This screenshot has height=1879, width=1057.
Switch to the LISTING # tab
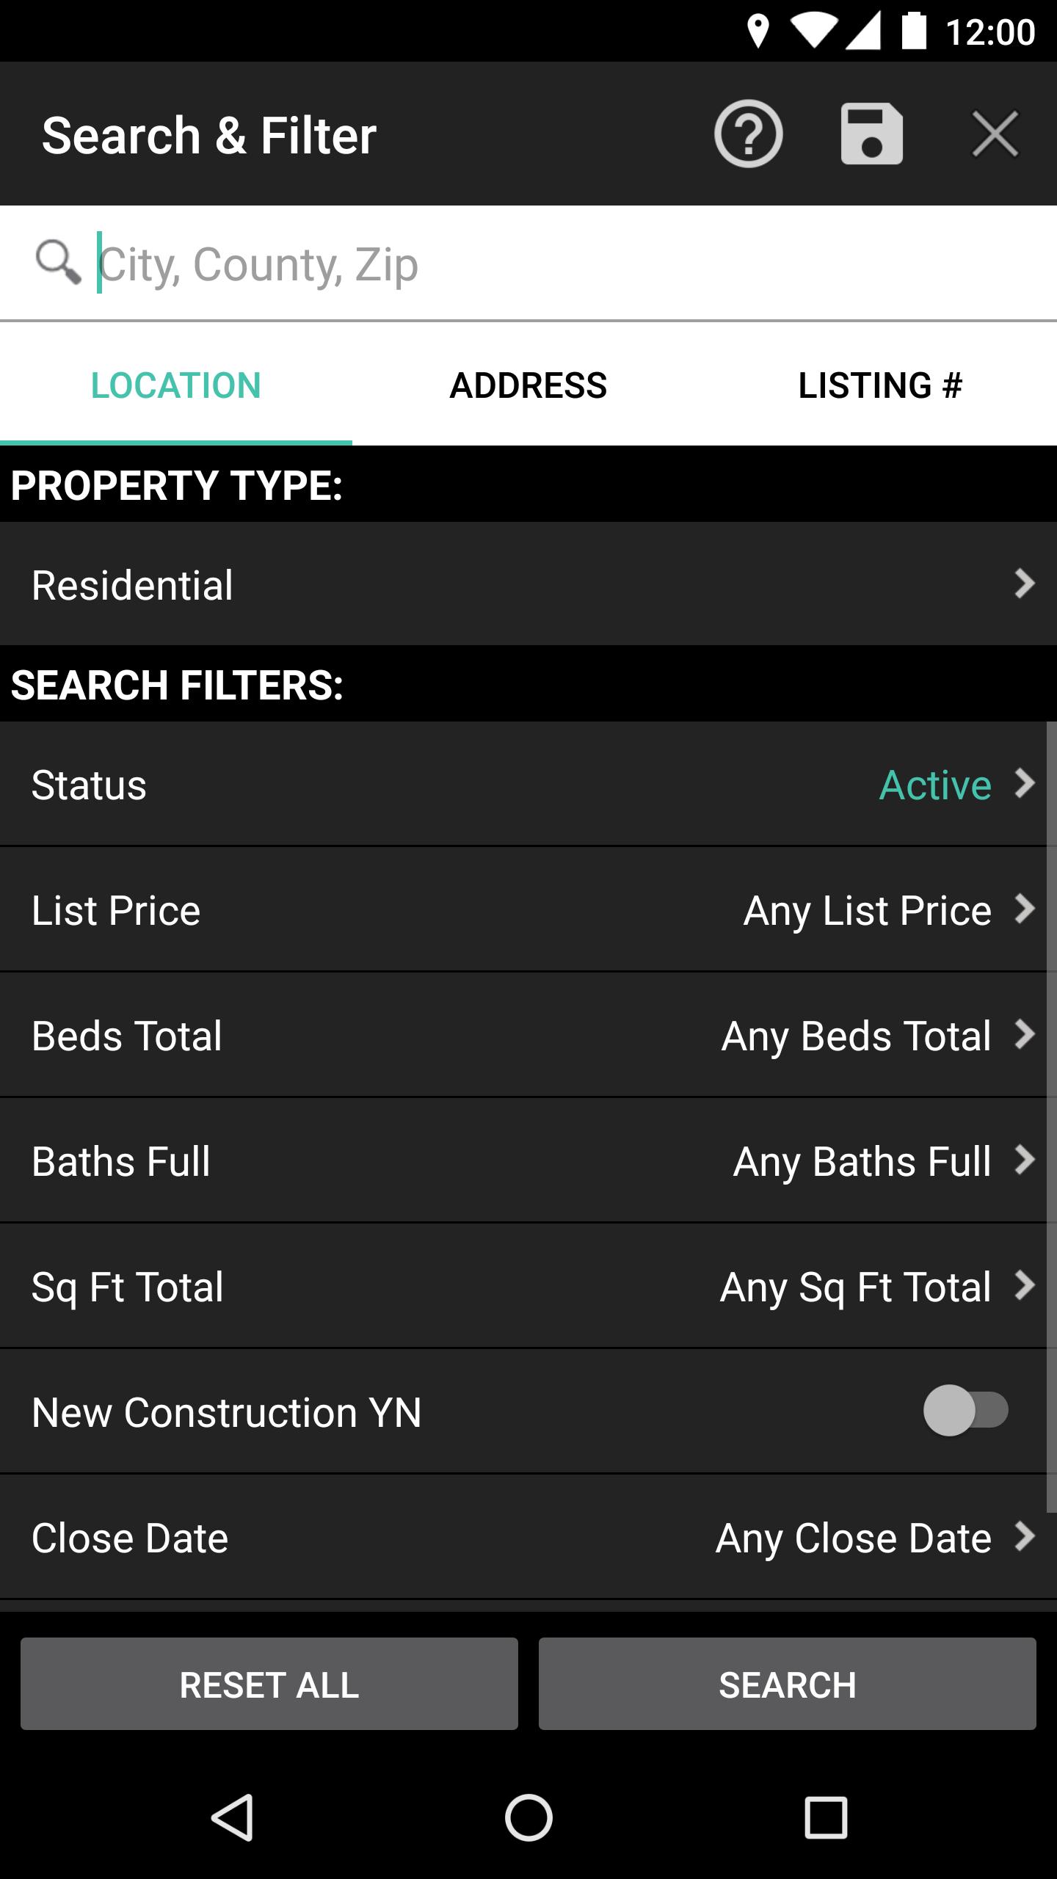point(880,385)
